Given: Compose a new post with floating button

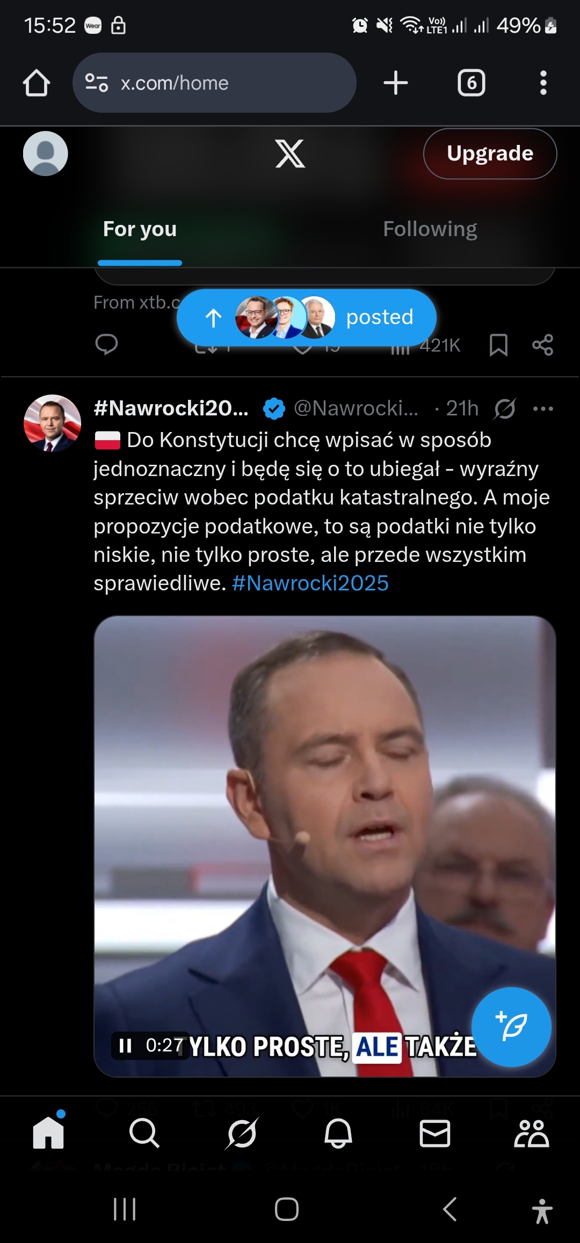Looking at the screenshot, I should (x=511, y=1027).
